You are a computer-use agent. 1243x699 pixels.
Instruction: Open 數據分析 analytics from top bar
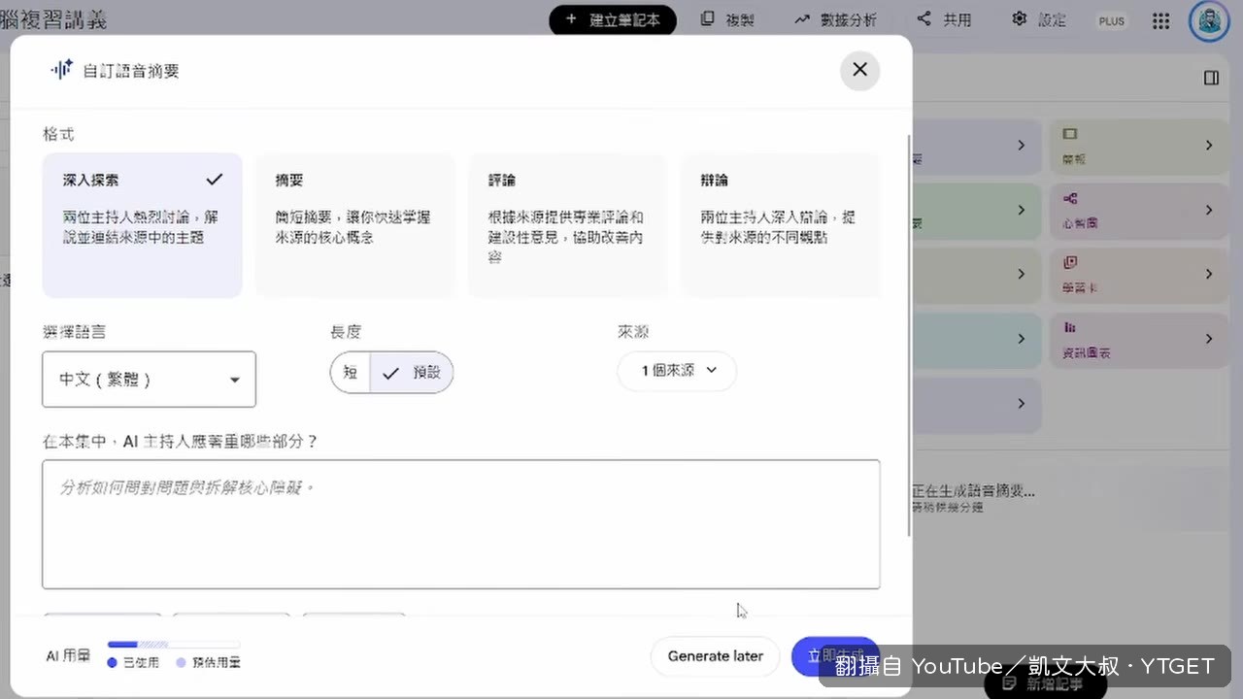coord(835,19)
